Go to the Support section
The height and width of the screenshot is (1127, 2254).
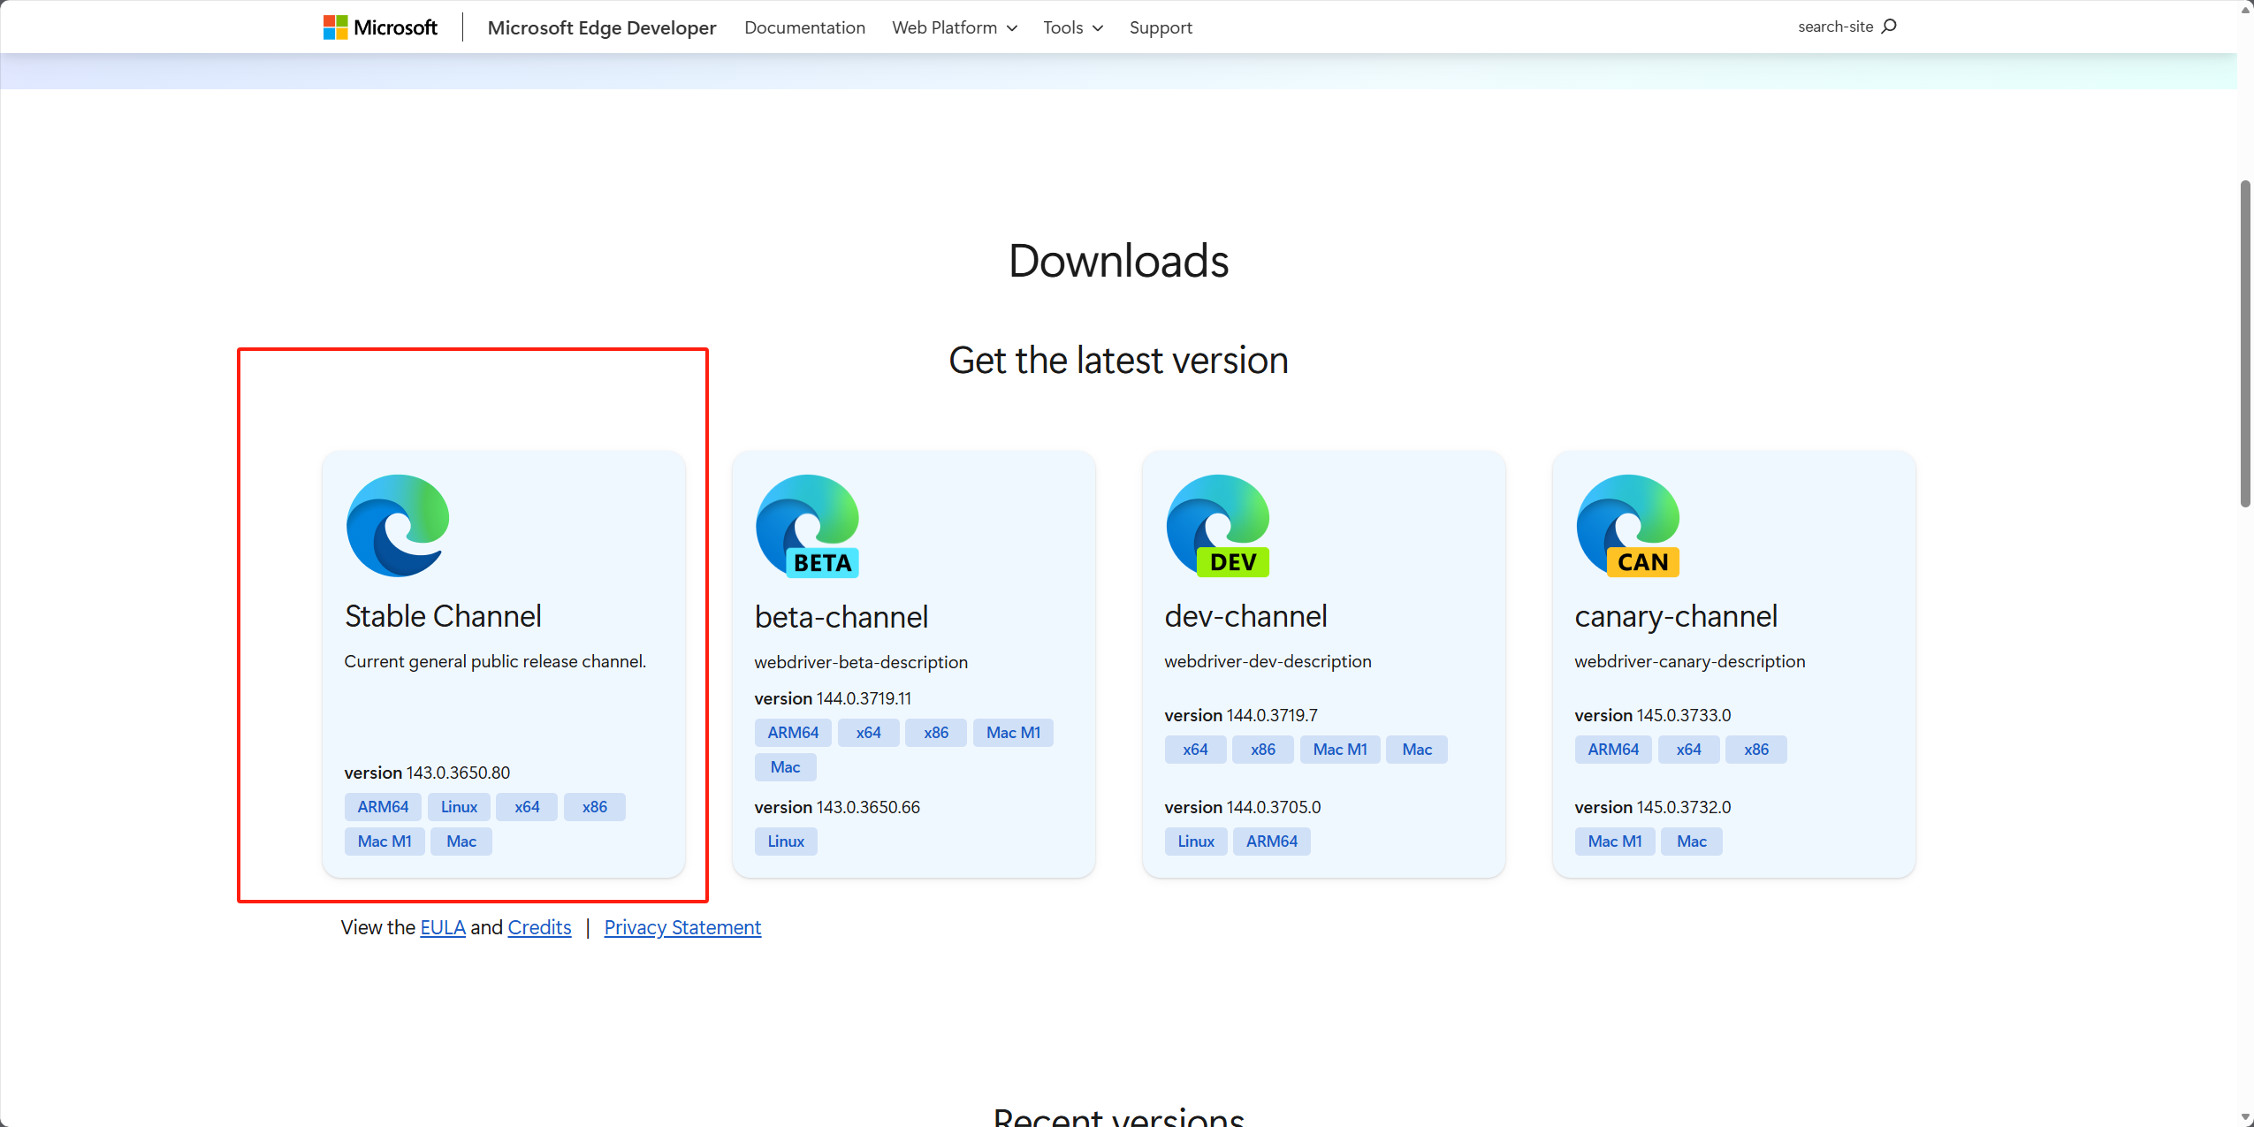click(x=1160, y=27)
